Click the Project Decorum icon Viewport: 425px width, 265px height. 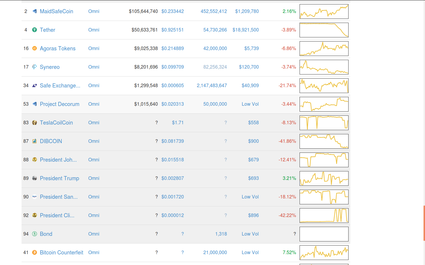[x=35, y=104]
